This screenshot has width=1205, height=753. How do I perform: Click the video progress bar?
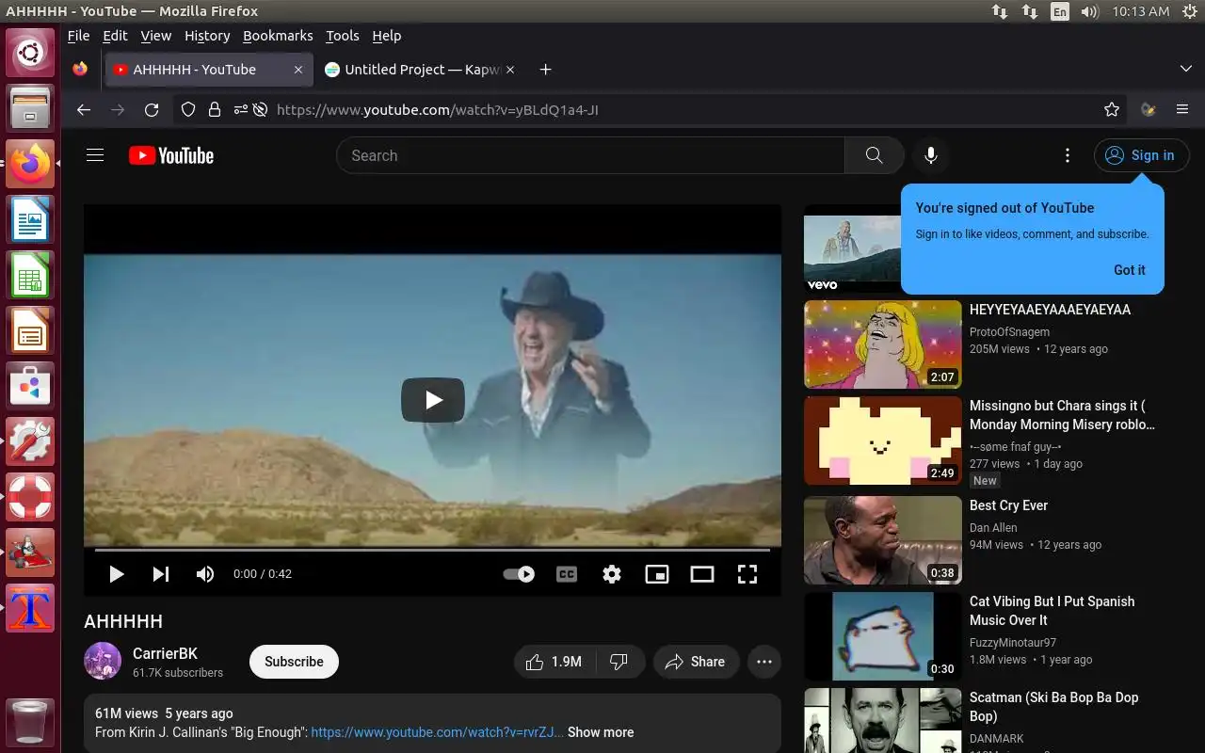(432, 550)
